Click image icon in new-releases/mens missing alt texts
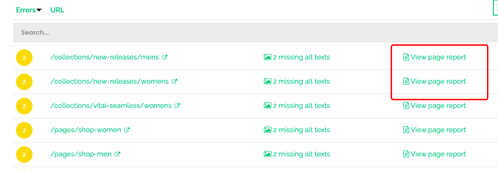498x171 pixels. 268,57
